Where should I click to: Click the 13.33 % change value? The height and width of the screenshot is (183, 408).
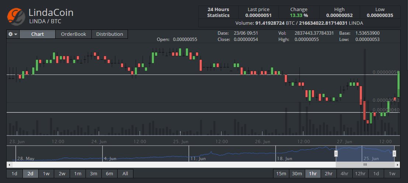(299, 15)
